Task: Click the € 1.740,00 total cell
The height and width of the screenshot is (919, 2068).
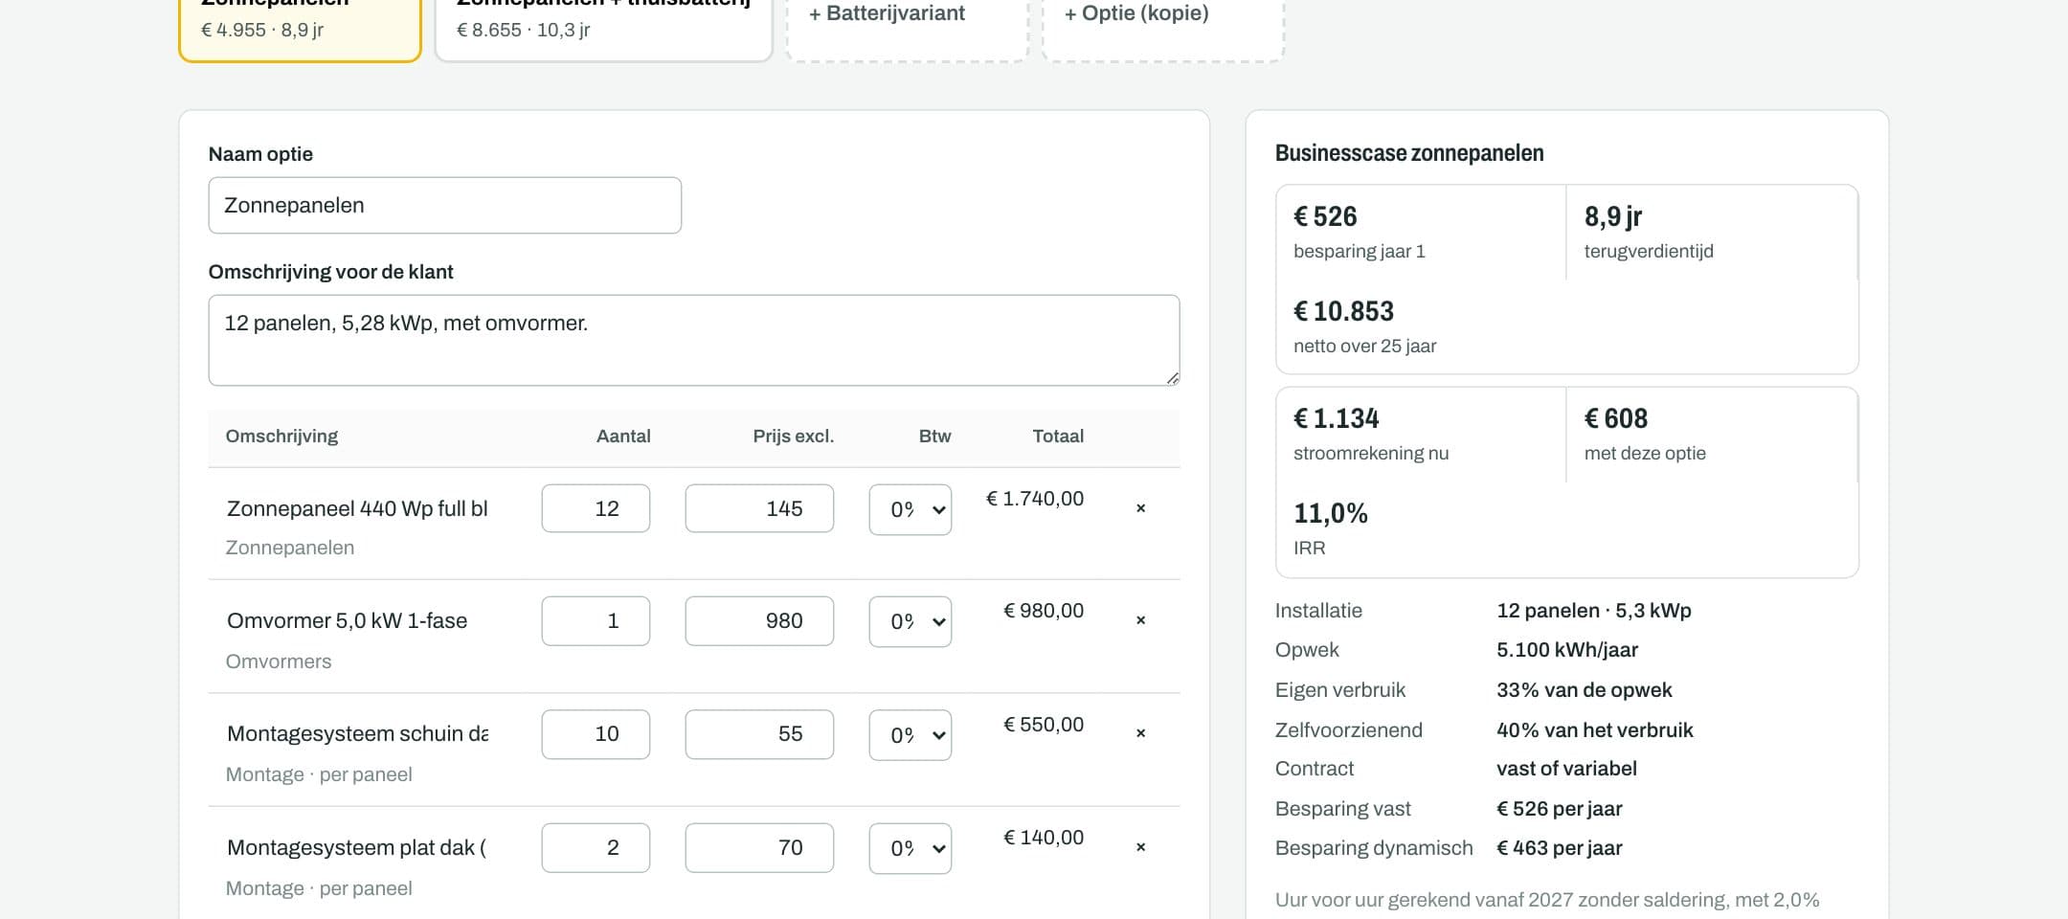Action: (1035, 499)
